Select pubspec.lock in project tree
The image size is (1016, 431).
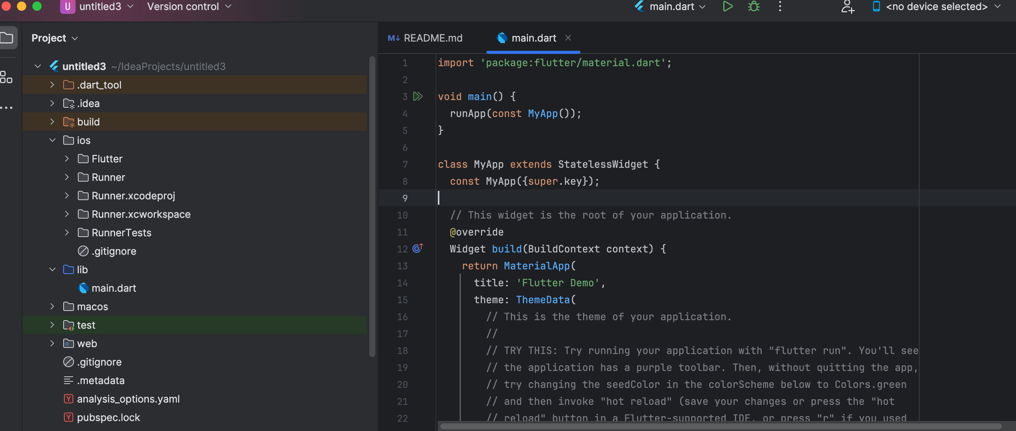(108, 417)
